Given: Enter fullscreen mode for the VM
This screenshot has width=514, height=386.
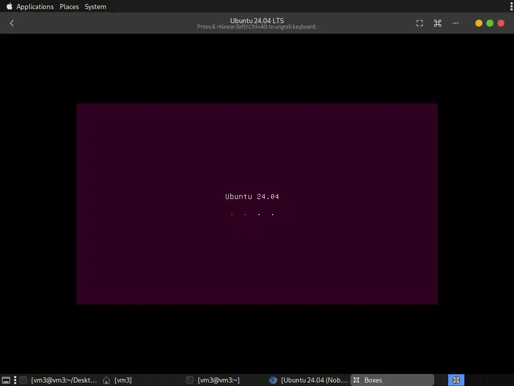Looking at the screenshot, I should click(420, 23).
